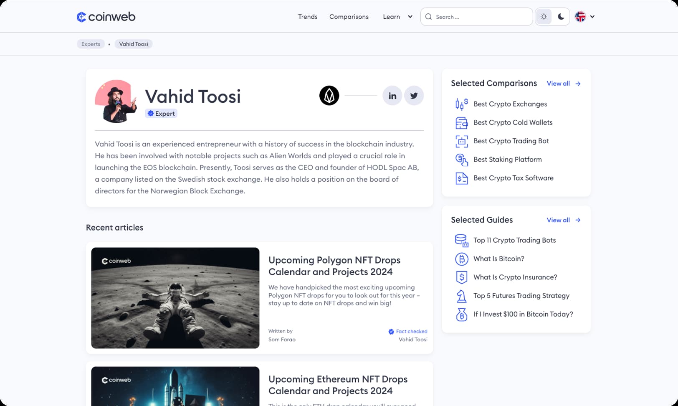Click the UK flag language icon
Image resolution: width=678 pixels, height=406 pixels.
click(x=580, y=17)
